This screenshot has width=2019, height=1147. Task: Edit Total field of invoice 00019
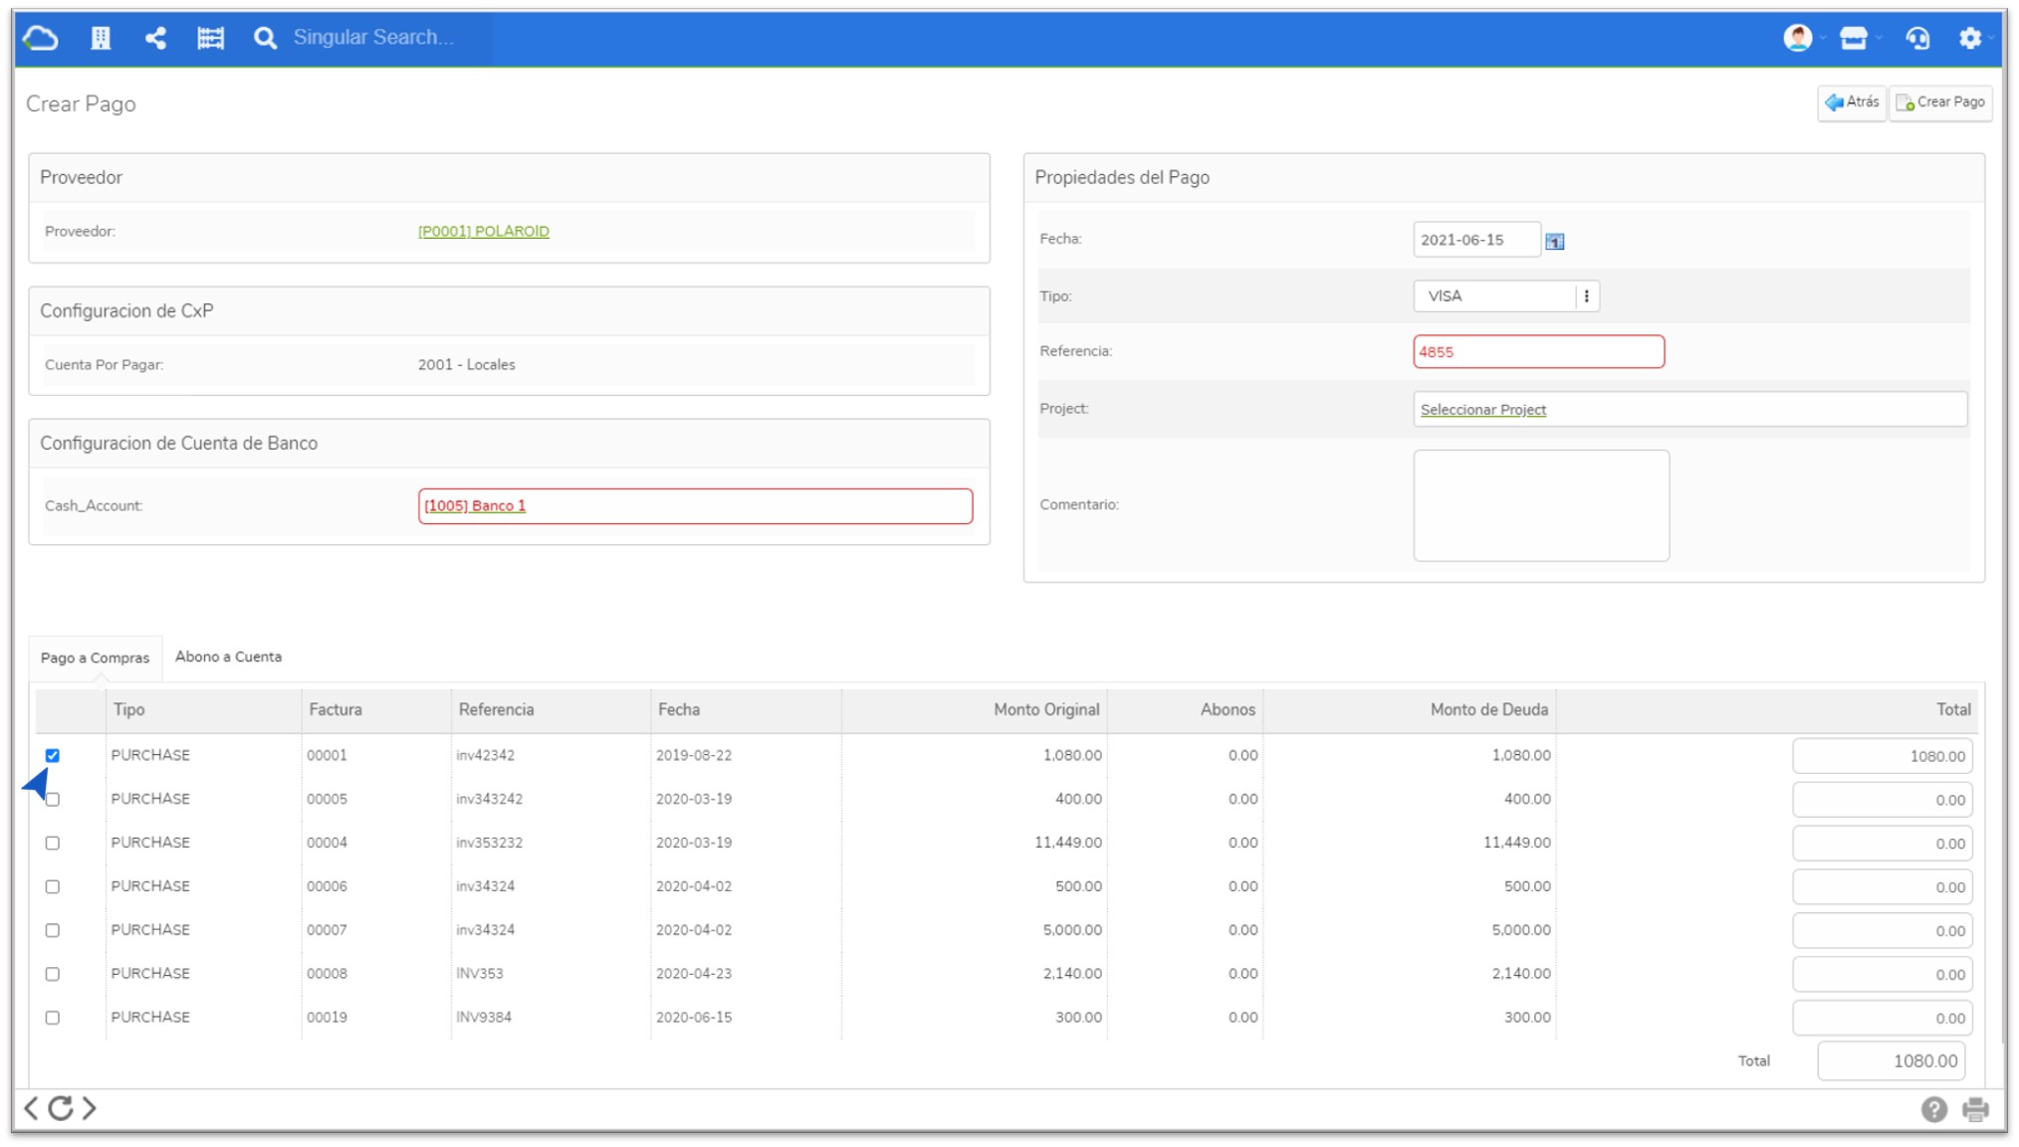coord(1882,1019)
